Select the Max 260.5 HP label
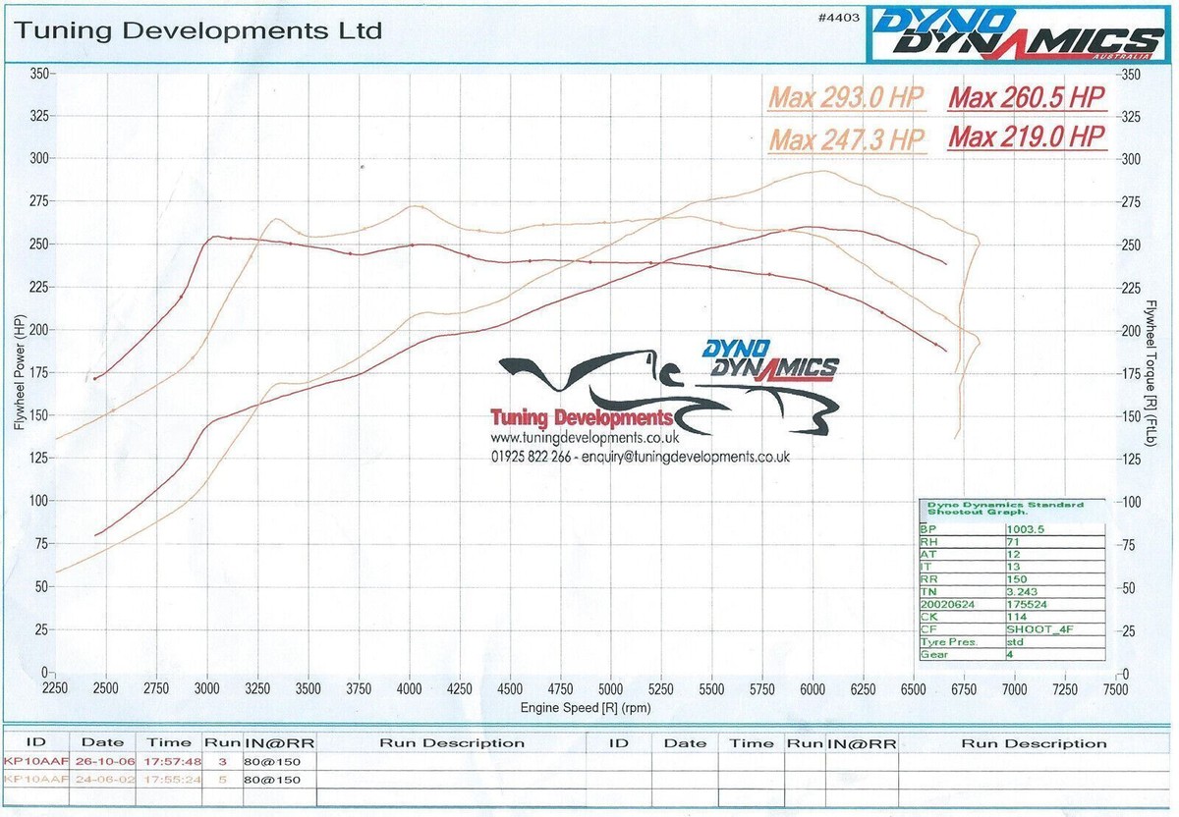The image size is (1179, 817). pos(1027,97)
